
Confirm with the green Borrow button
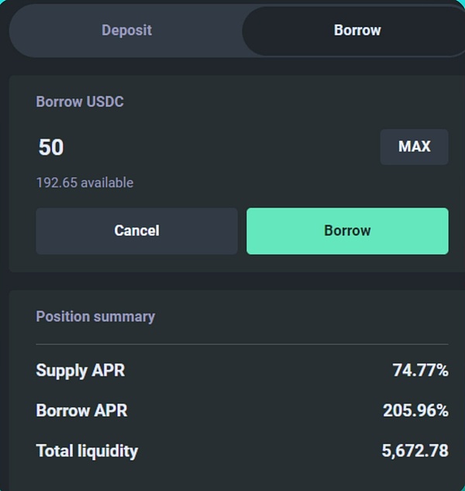coord(347,231)
